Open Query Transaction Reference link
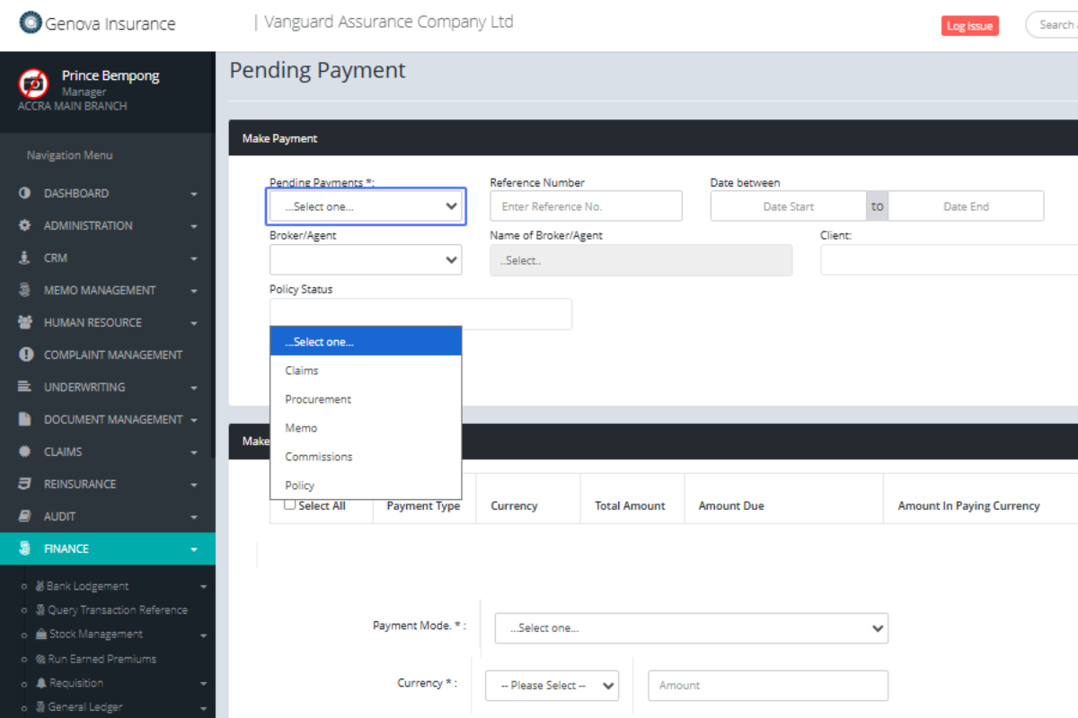This screenshot has height=718, width=1078. click(x=117, y=610)
